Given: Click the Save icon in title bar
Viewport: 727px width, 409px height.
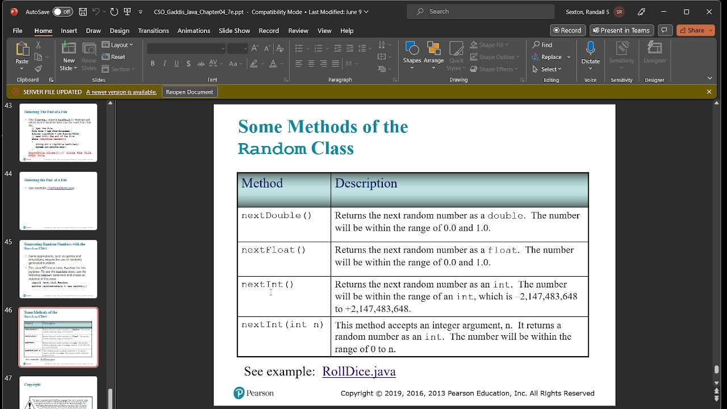Looking at the screenshot, I should tap(83, 11).
